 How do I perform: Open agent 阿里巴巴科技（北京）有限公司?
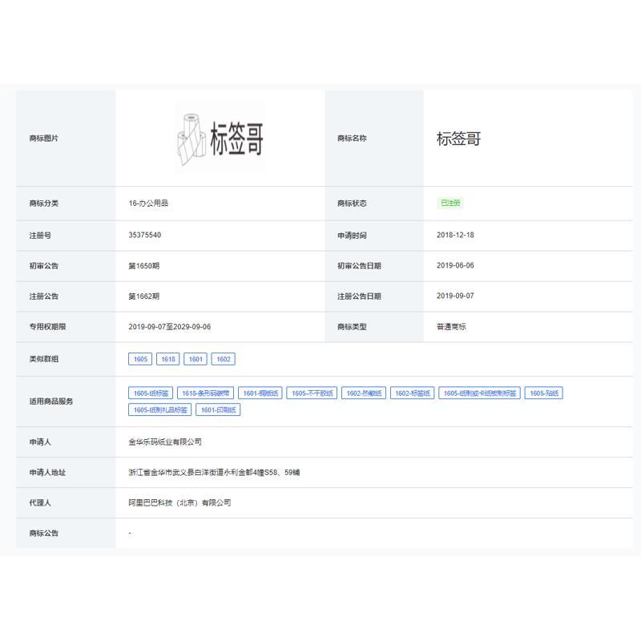pos(179,503)
